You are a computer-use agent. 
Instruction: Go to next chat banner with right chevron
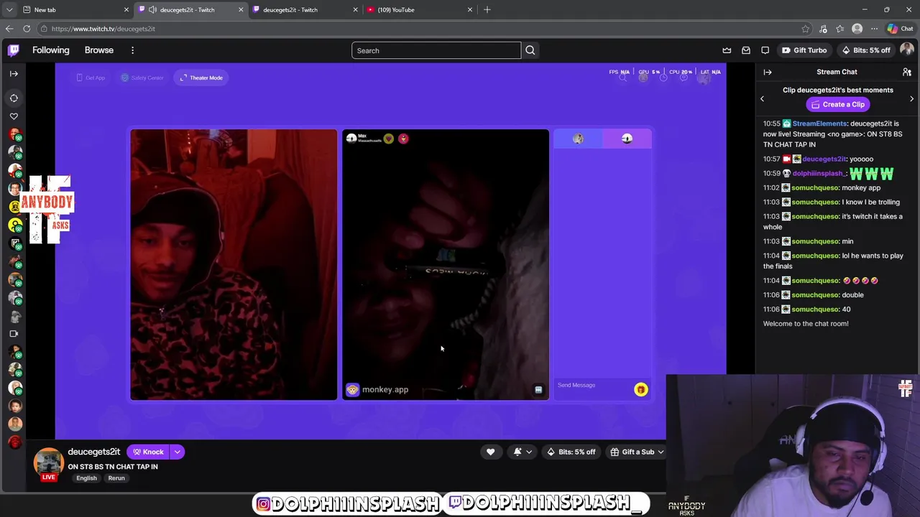pos(911,98)
